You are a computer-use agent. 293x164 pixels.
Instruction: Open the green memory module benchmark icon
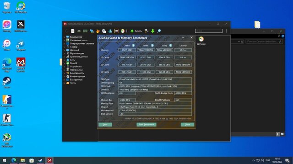(x=85, y=31)
